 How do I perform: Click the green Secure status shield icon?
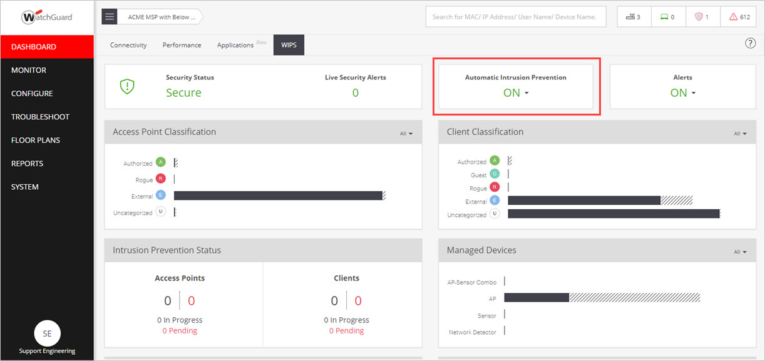(127, 86)
